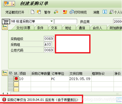Click the status button in the second table row
Viewport: 122px width, 104px height.
[x=16, y=84]
